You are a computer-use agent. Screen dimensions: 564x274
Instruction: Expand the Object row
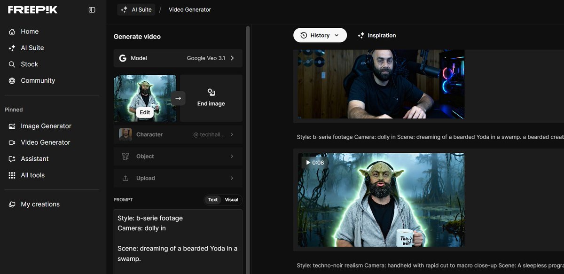178,157
